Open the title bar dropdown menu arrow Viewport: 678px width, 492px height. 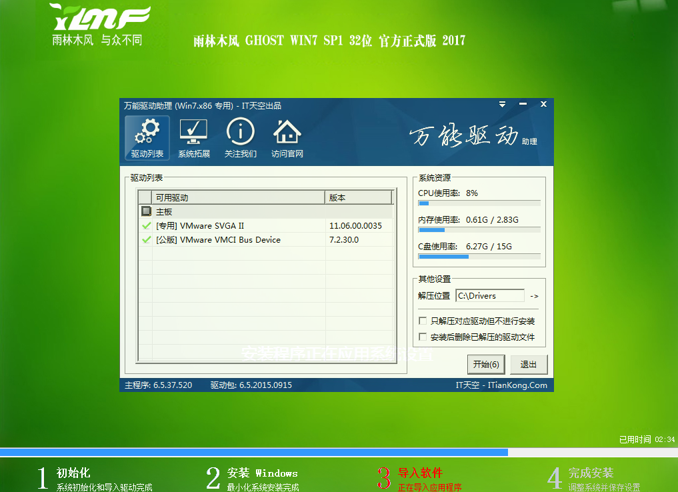[502, 104]
